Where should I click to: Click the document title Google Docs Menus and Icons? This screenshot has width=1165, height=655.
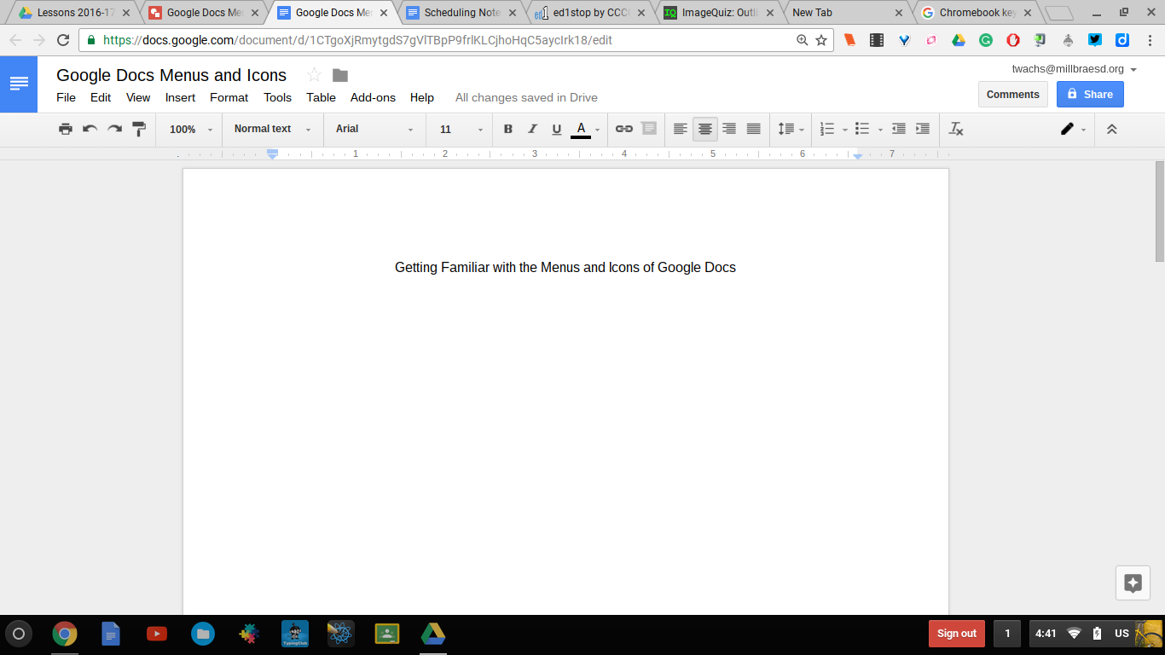(171, 75)
